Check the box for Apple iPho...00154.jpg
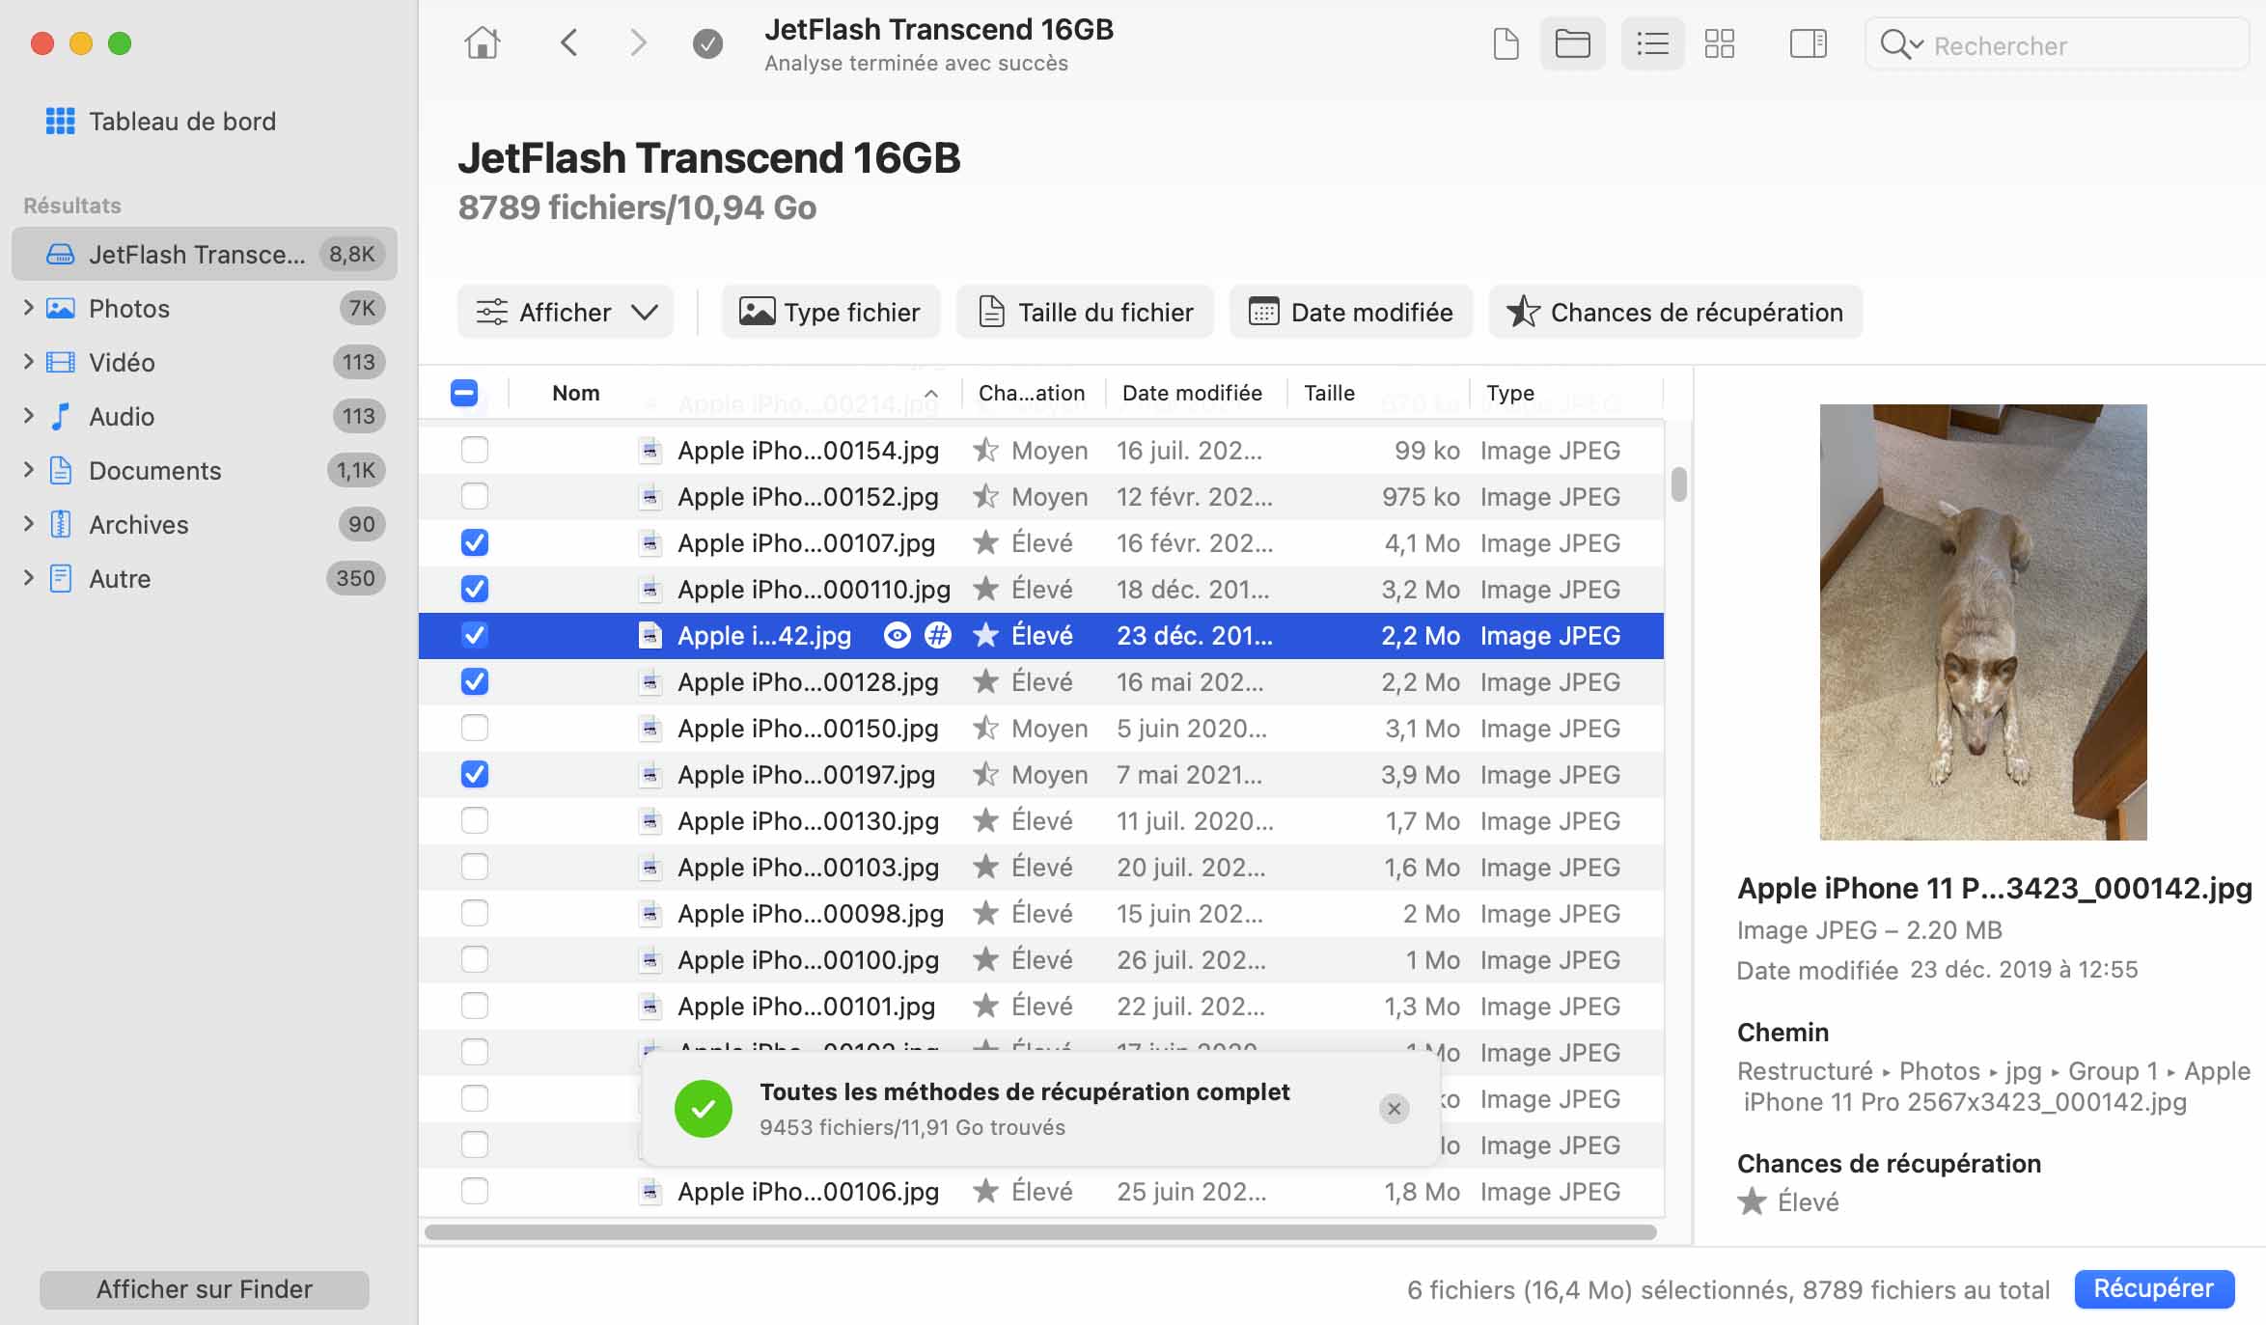This screenshot has width=2266, height=1325. coord(475,450)
